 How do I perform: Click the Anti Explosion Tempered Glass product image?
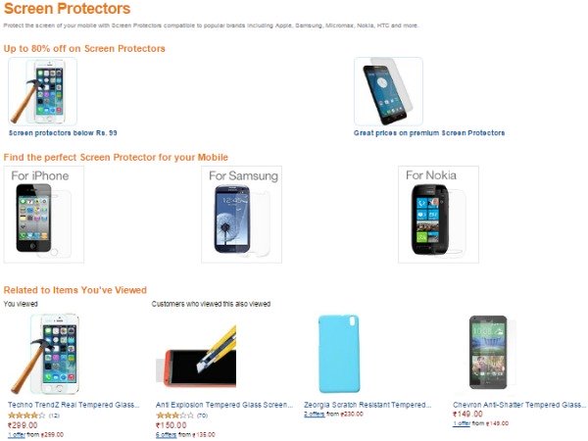click(194, 355)
